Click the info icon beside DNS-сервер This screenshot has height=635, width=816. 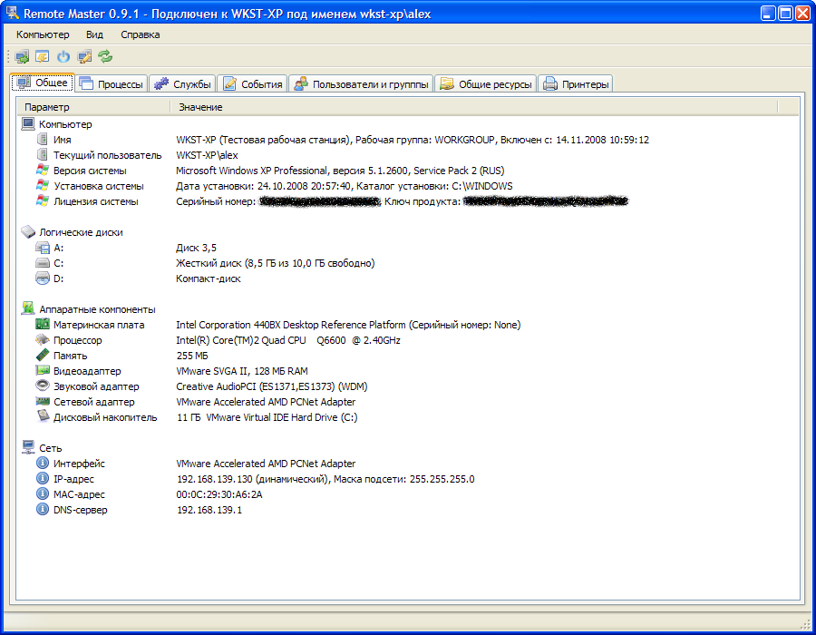[43, 509]
